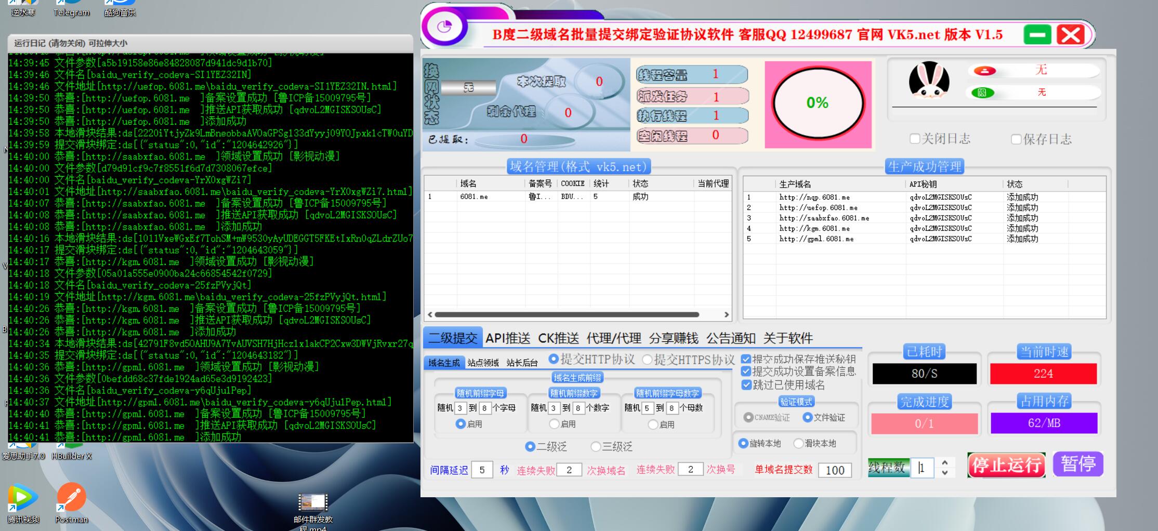Open HBuilder X desktop shortcut
Viewport: 1158px width, 531px height.
pos(72,452)
